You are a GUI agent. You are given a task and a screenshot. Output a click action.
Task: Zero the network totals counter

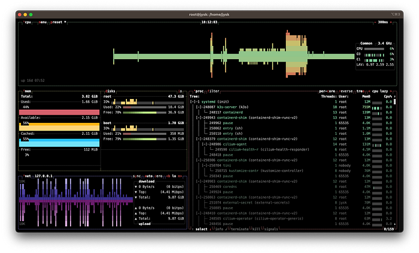(159, 176)
